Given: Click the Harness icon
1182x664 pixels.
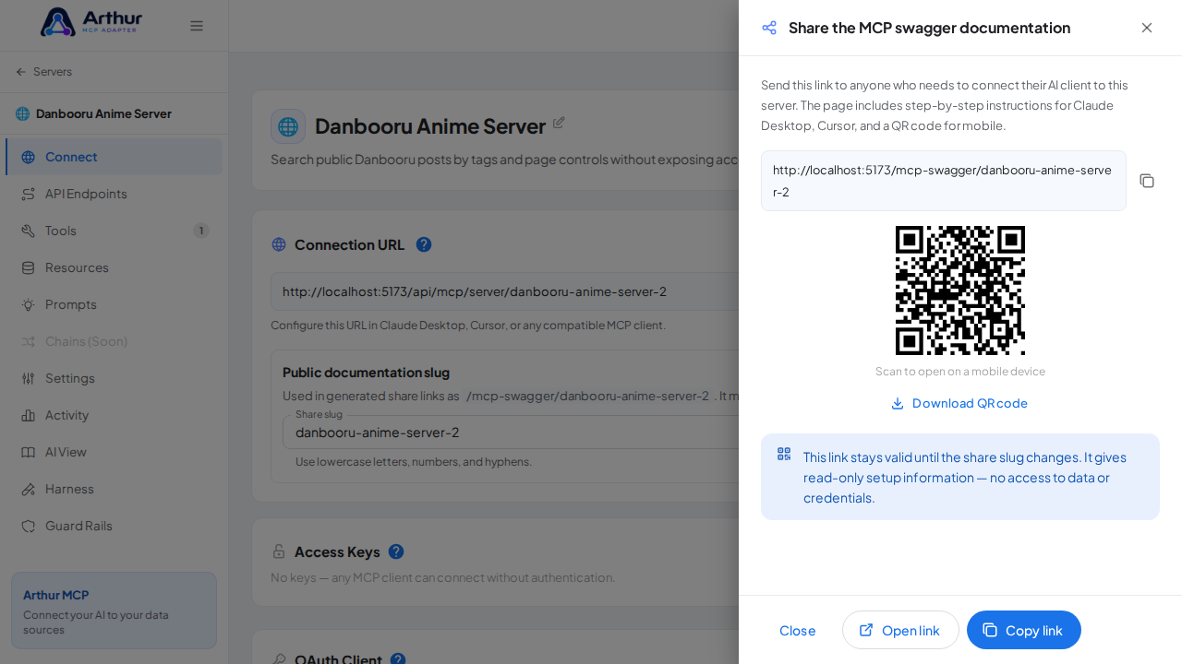Looking at the screenshot, I should 29,489.
